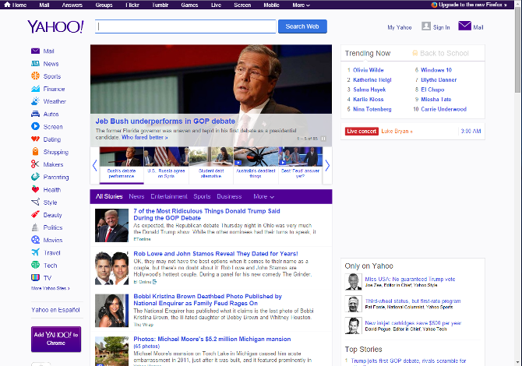Open the Back to School trending tab
522x366 pixels.
coord(440,53)
